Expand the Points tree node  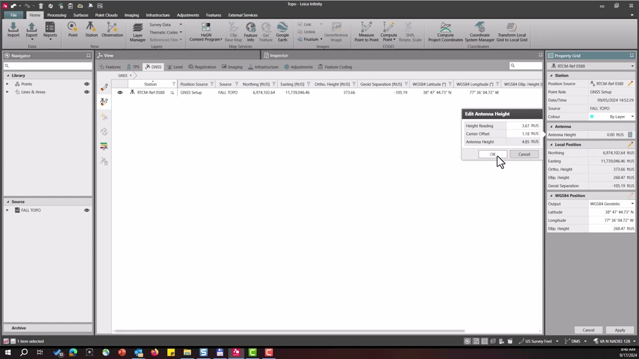coord(7,84)
